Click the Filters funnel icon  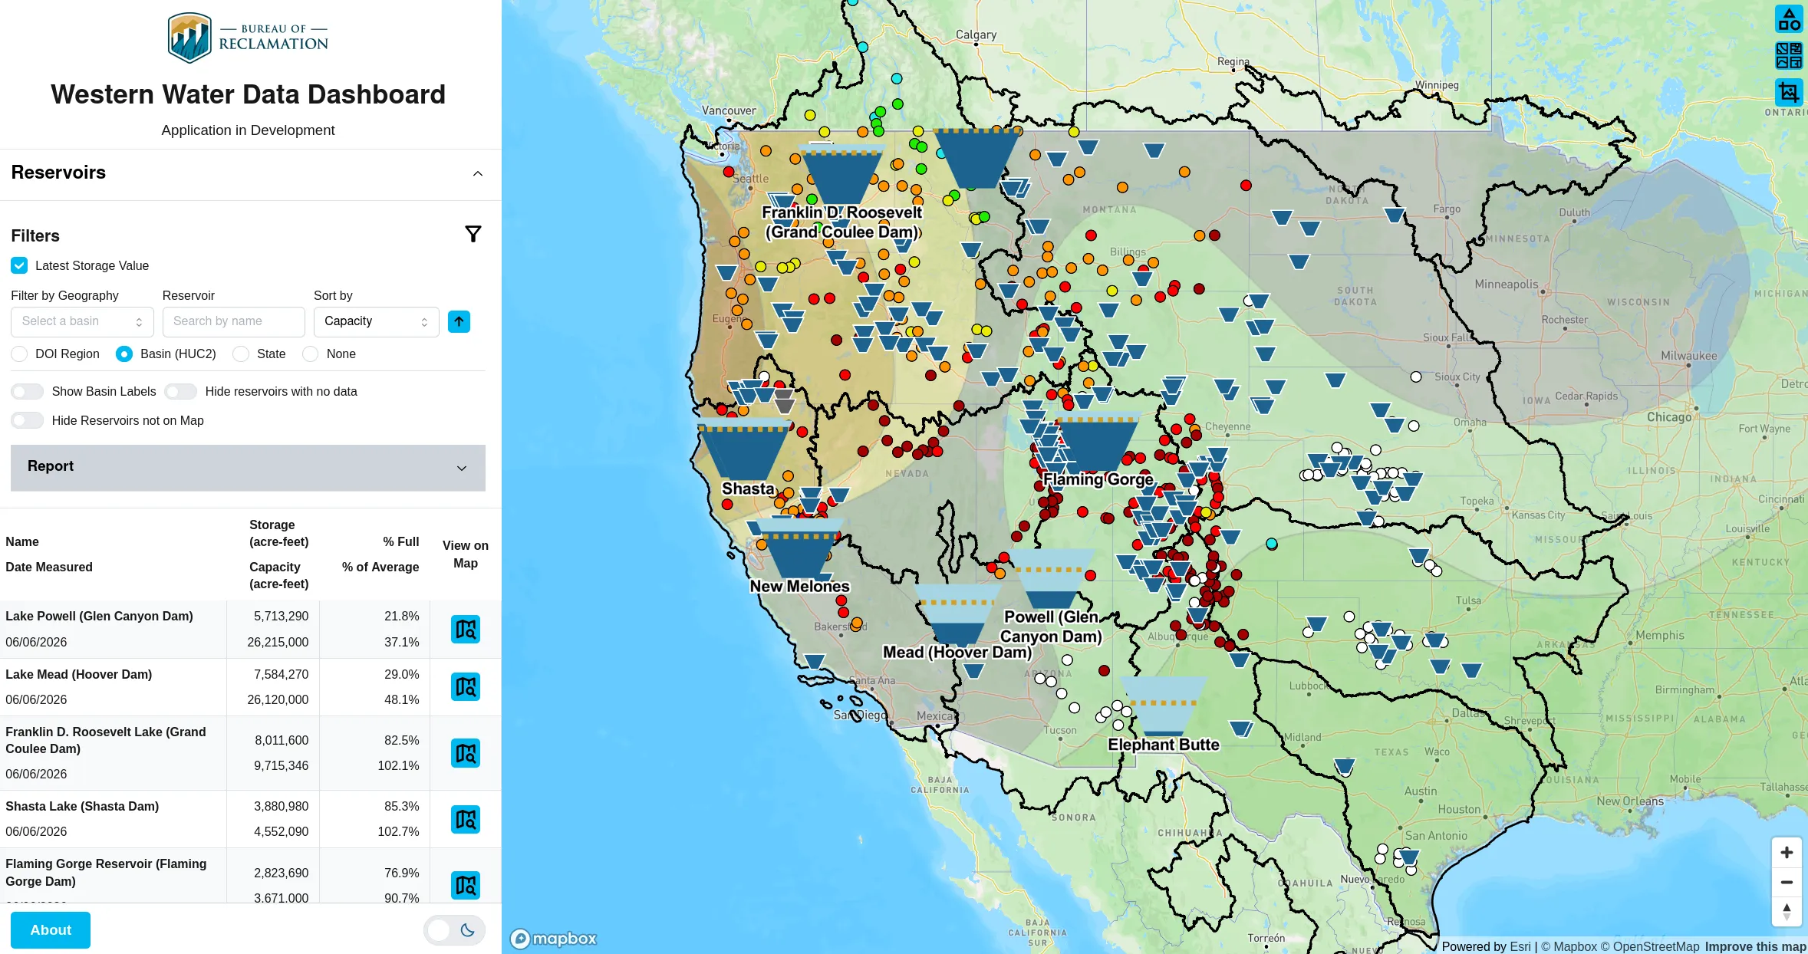(473, 235)
